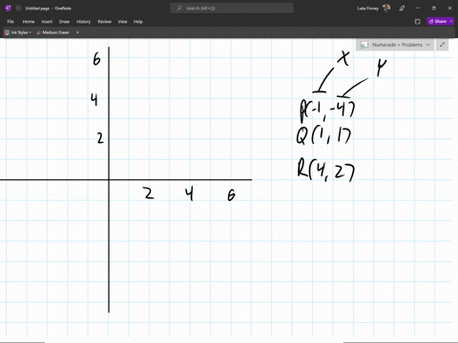The width and height of the screenshot is (458, 343).
Task: Restore down the OneNote window
Action: (x=434, y=9)
